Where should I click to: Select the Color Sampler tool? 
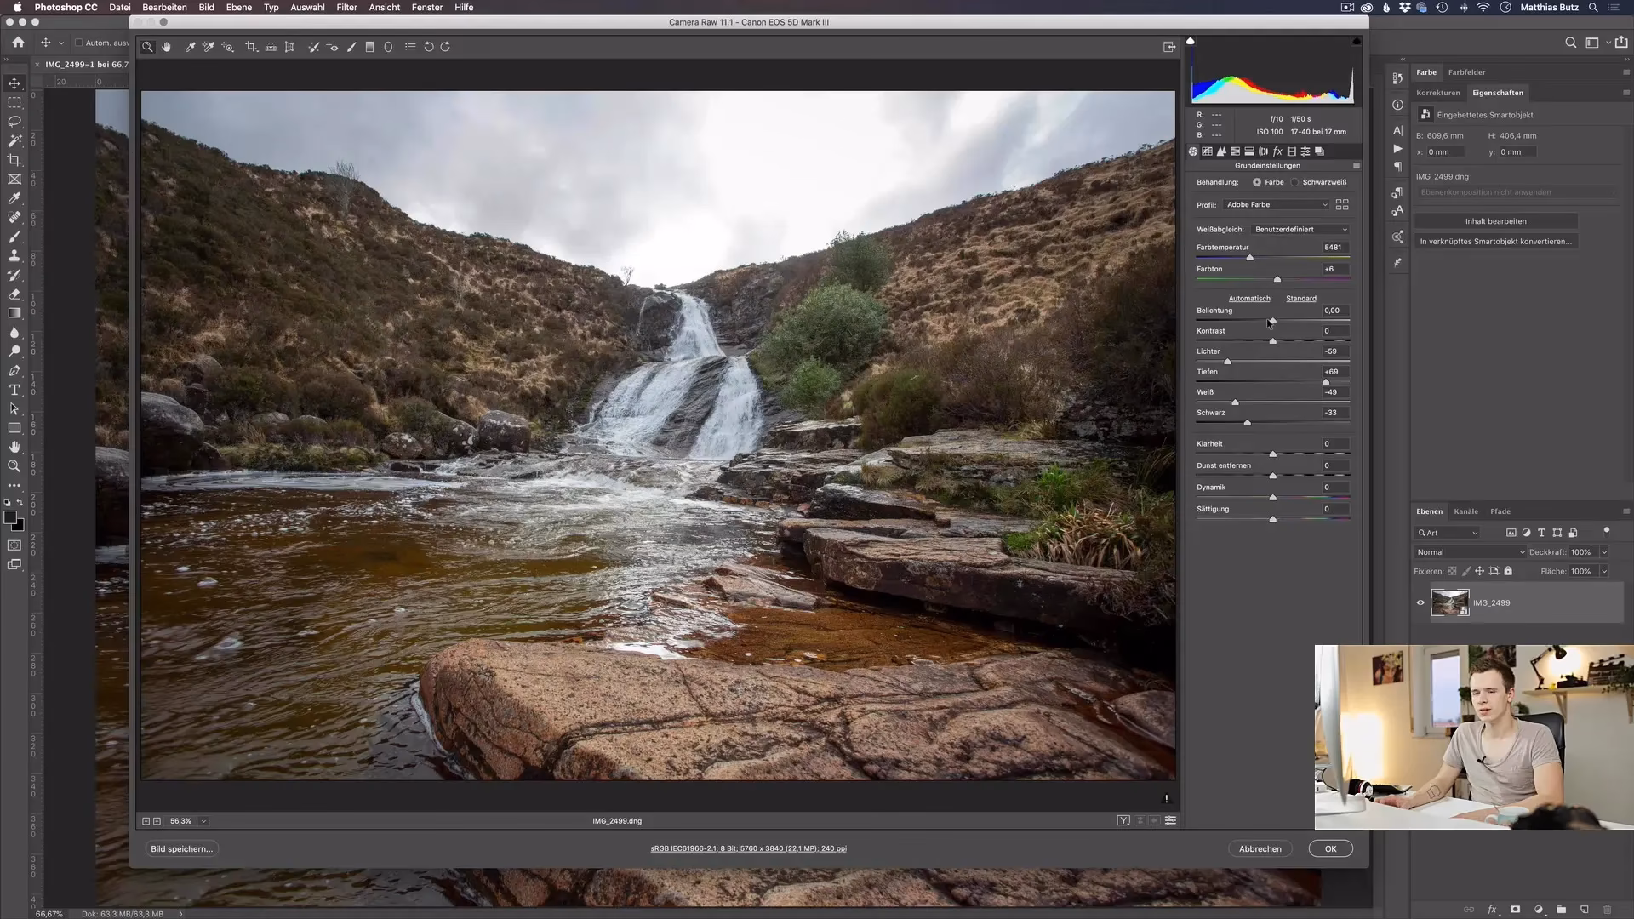209,47
